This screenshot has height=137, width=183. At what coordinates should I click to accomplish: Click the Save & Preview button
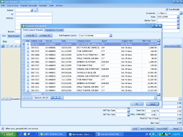tap(147, 129)
